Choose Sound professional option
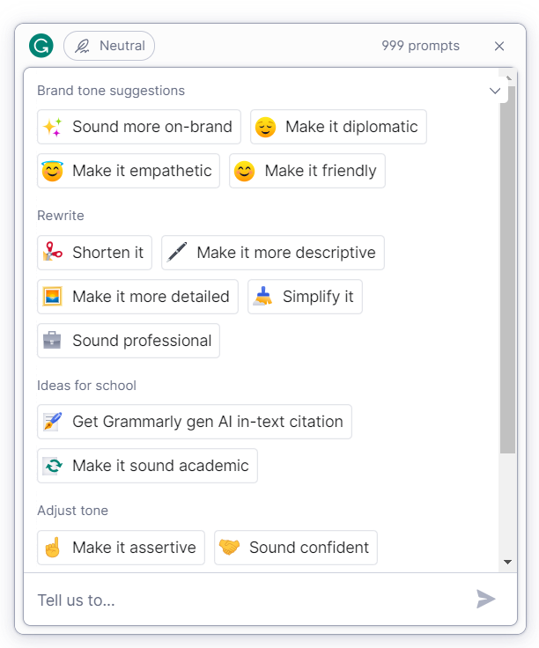 (129, 341)
